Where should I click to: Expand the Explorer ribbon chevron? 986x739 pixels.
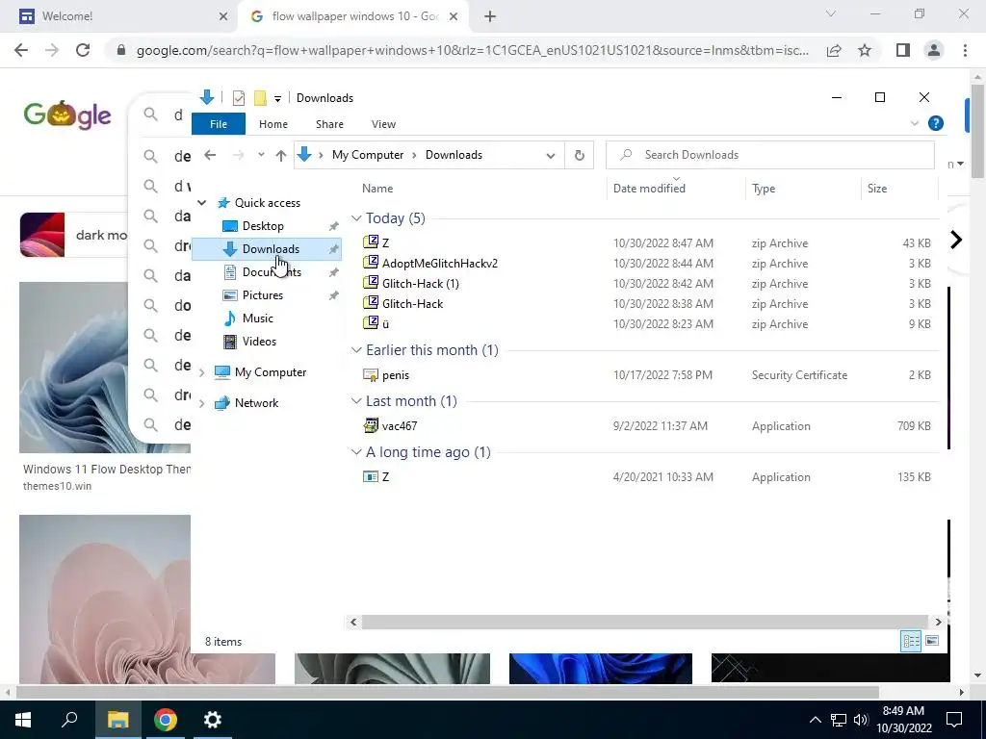click(x=915, y=123)
